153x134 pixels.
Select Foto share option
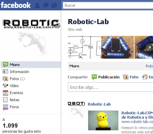coord(131,77)
